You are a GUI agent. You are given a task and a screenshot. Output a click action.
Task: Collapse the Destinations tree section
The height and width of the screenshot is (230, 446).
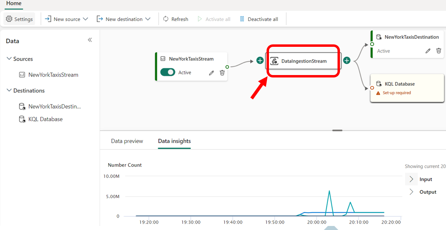9,91
